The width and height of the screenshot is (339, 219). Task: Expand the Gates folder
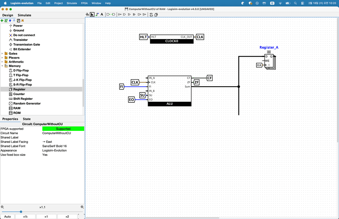click(3, 54)
